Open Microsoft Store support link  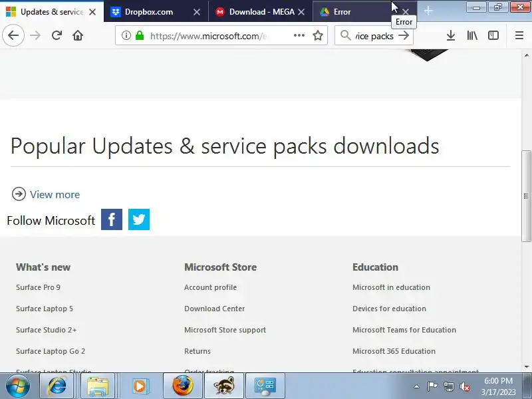click(x=225, y=330)
